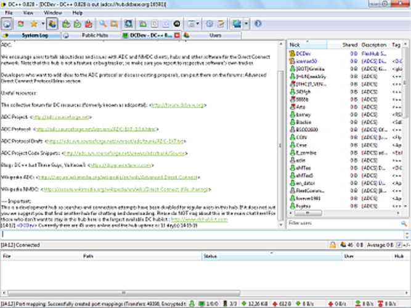411x308 pixels.
Task: Toggle the Users toolbar button
Action: (52, 24)
